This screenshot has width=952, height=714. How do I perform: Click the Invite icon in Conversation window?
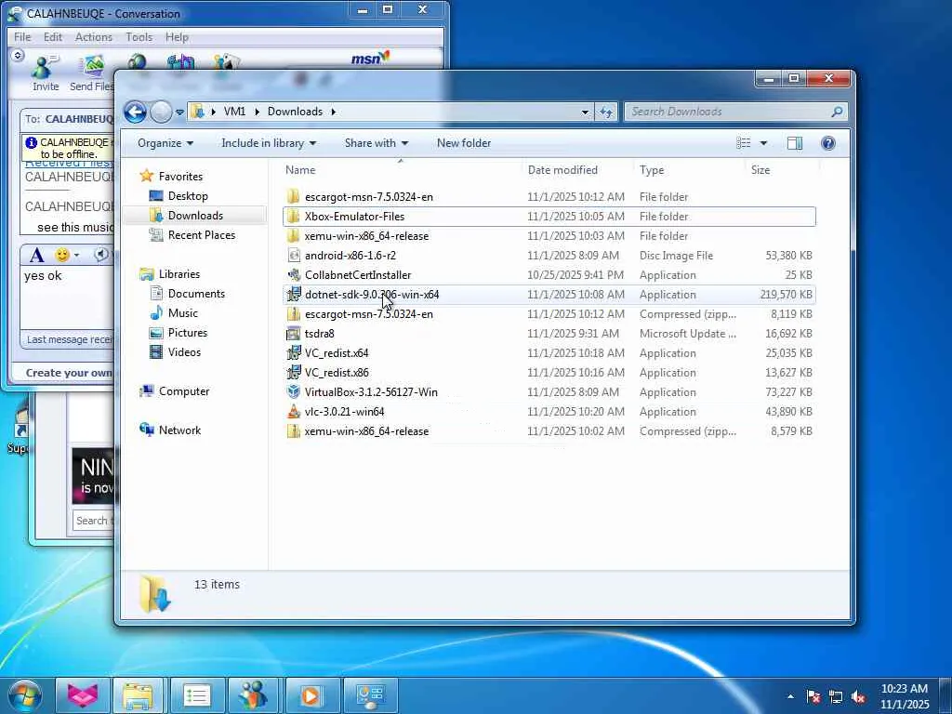[x=46, y=73]
